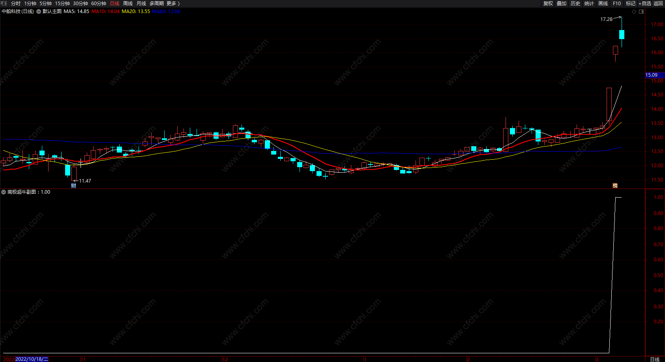The height and width of the screenshot is (362, 665).
Task: Click the 17.28 high price label
Action: [x=606, y=19]
